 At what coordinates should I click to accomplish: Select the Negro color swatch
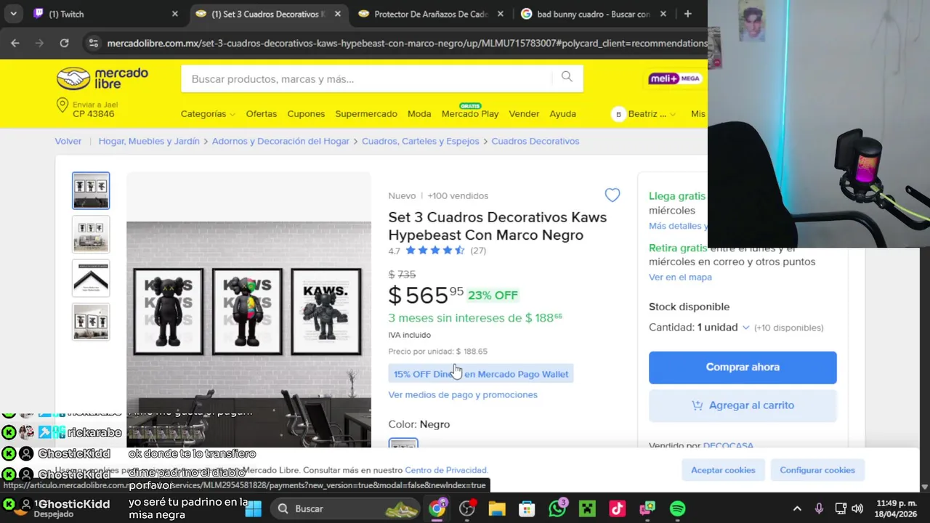403,443
